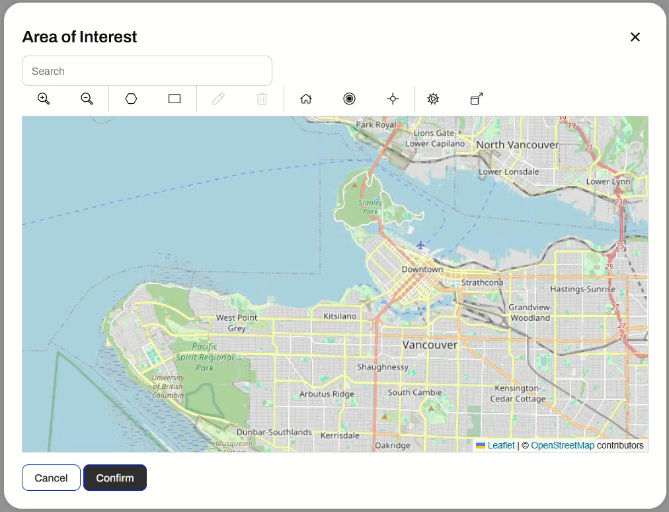
Task: Click Stanley Park on the map
Action: 370,206
